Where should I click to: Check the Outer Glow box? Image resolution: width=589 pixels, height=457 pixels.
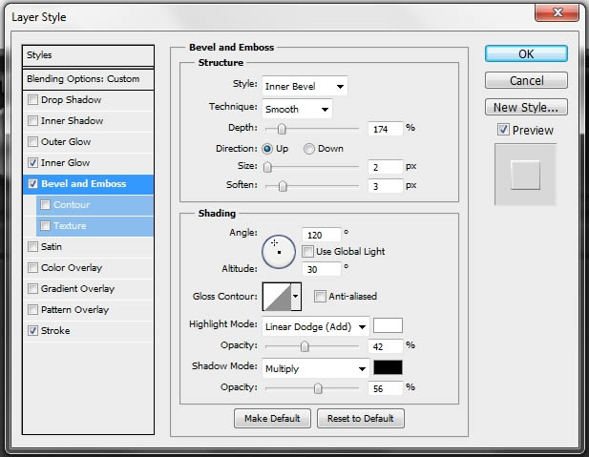point(33,142)
